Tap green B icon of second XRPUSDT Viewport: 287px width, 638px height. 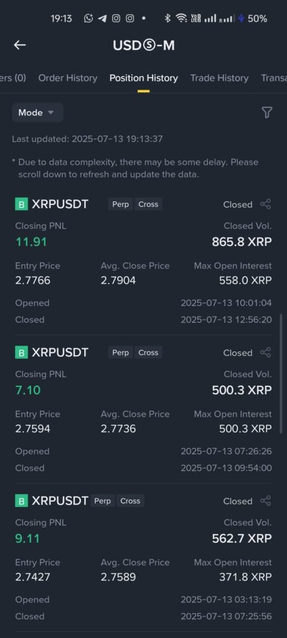click(22, 353)
